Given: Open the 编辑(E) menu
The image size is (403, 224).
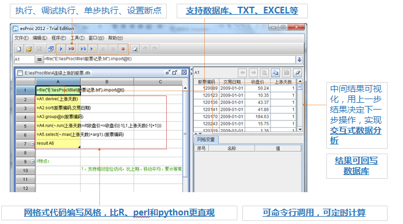Looking at the screenshot, I should tap(40, 38).
